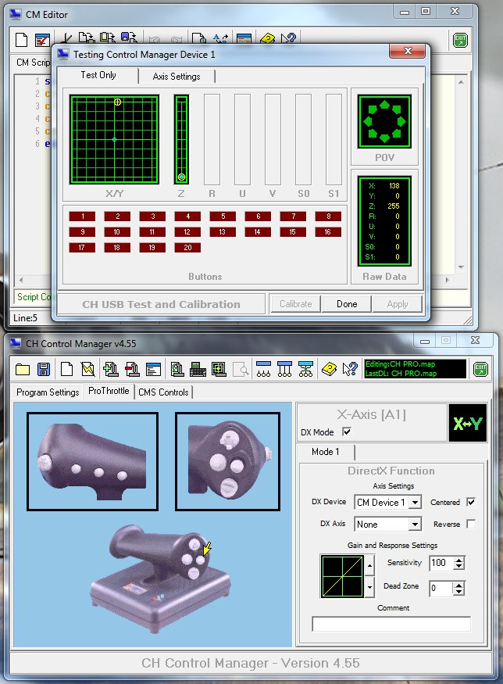Image resolution: width=503 pixels, height=684 pixels.
Task: Click the new file icon in CM Editor toolbar
Action: coord(21,40)
